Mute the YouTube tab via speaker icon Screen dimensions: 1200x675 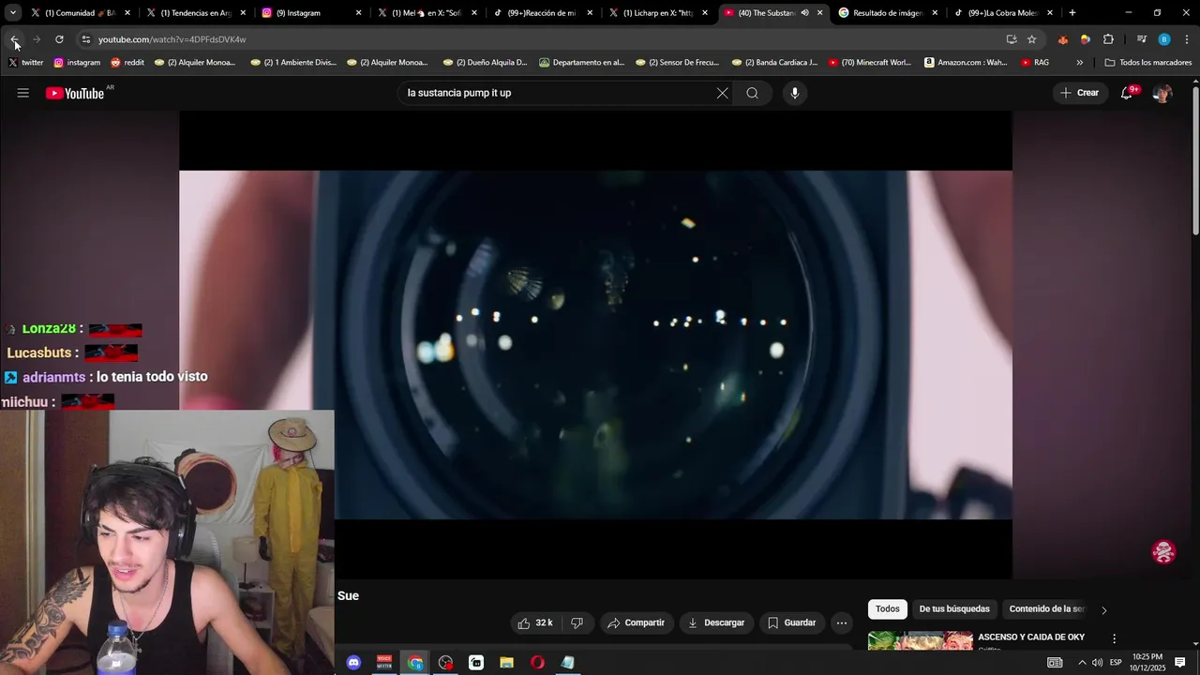point(804,13)
